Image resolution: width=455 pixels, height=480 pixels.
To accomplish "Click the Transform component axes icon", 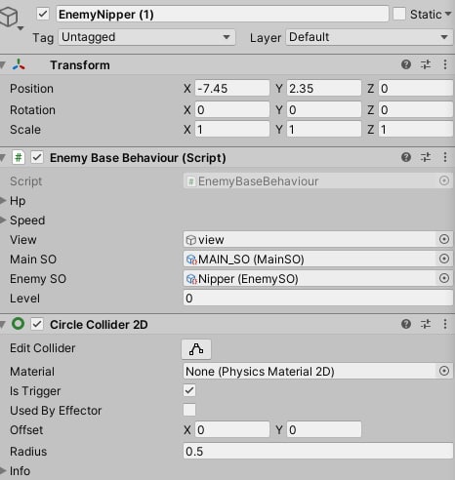I will tap(19, 64).
